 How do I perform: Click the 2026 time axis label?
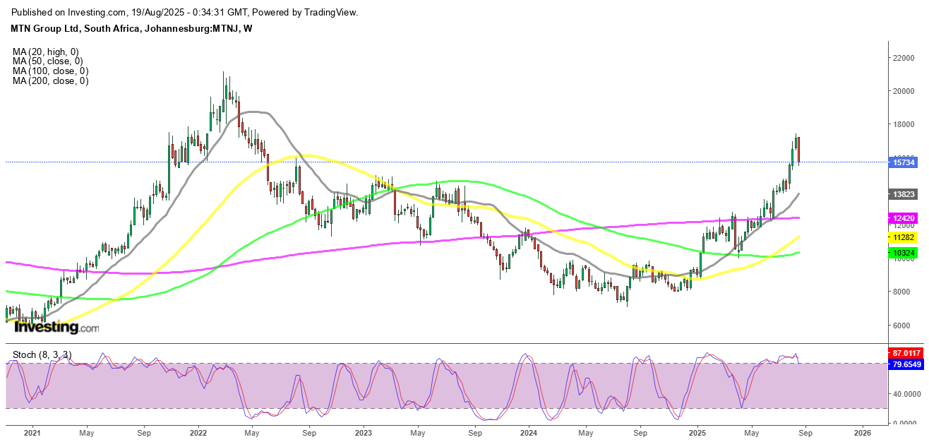[x=863, y=431]
